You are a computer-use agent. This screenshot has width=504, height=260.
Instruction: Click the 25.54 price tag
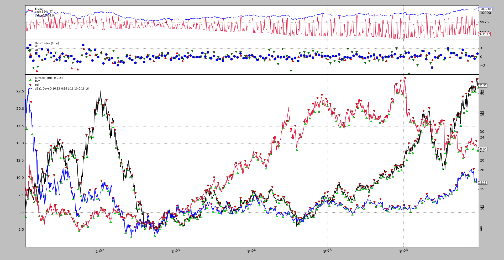[x=483, y=149]
